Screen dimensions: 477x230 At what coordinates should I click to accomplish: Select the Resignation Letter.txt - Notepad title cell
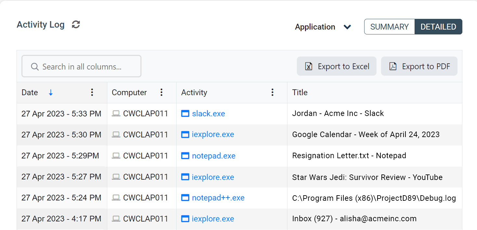coord(349,156)
